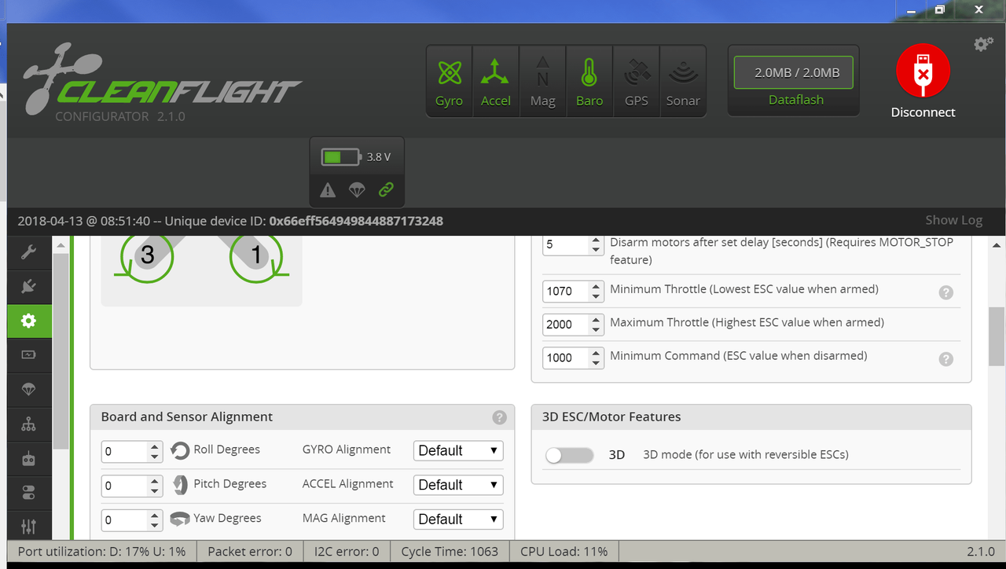Click the Roll Degrees input field
The width and height of the screenshot is (1006, 569).
click(x=132, y=452)
